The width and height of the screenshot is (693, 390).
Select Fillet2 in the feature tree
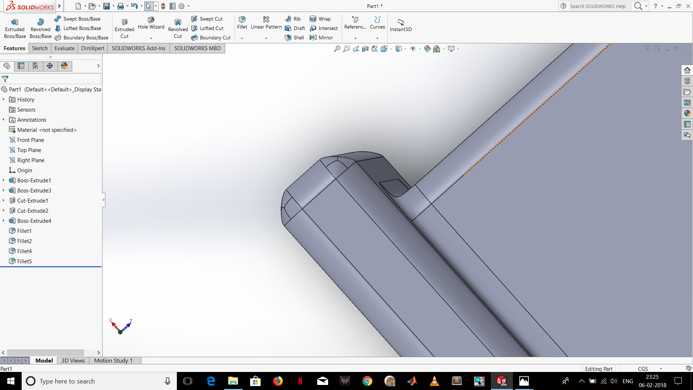coord(24,241)
